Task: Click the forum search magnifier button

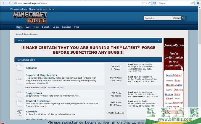Action: pyautogui.click(x=183, y=18)
